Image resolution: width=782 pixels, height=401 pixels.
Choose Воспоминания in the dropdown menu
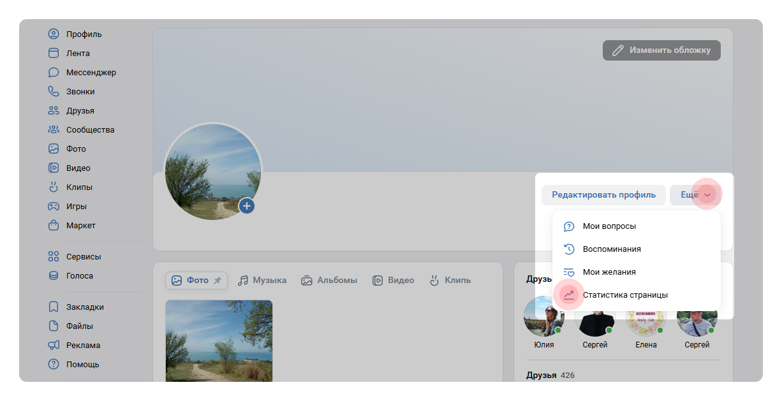click(611, 249)
